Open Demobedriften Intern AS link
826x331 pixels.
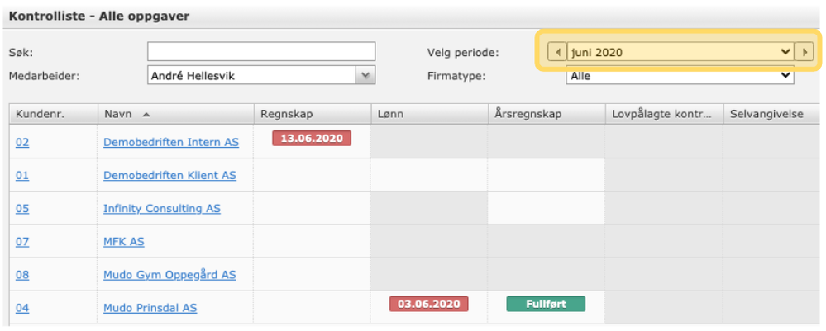pyautogui.click(x=171, y=142)
